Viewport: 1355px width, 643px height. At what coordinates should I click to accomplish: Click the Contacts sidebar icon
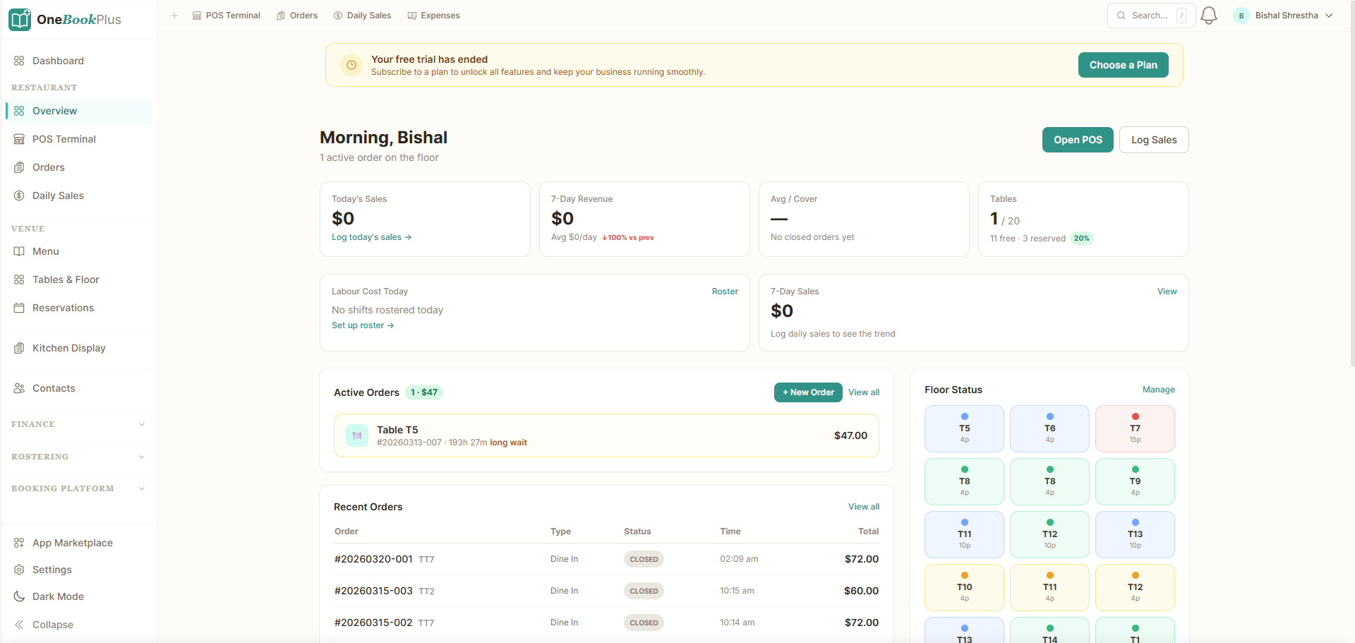pos(19,388)
